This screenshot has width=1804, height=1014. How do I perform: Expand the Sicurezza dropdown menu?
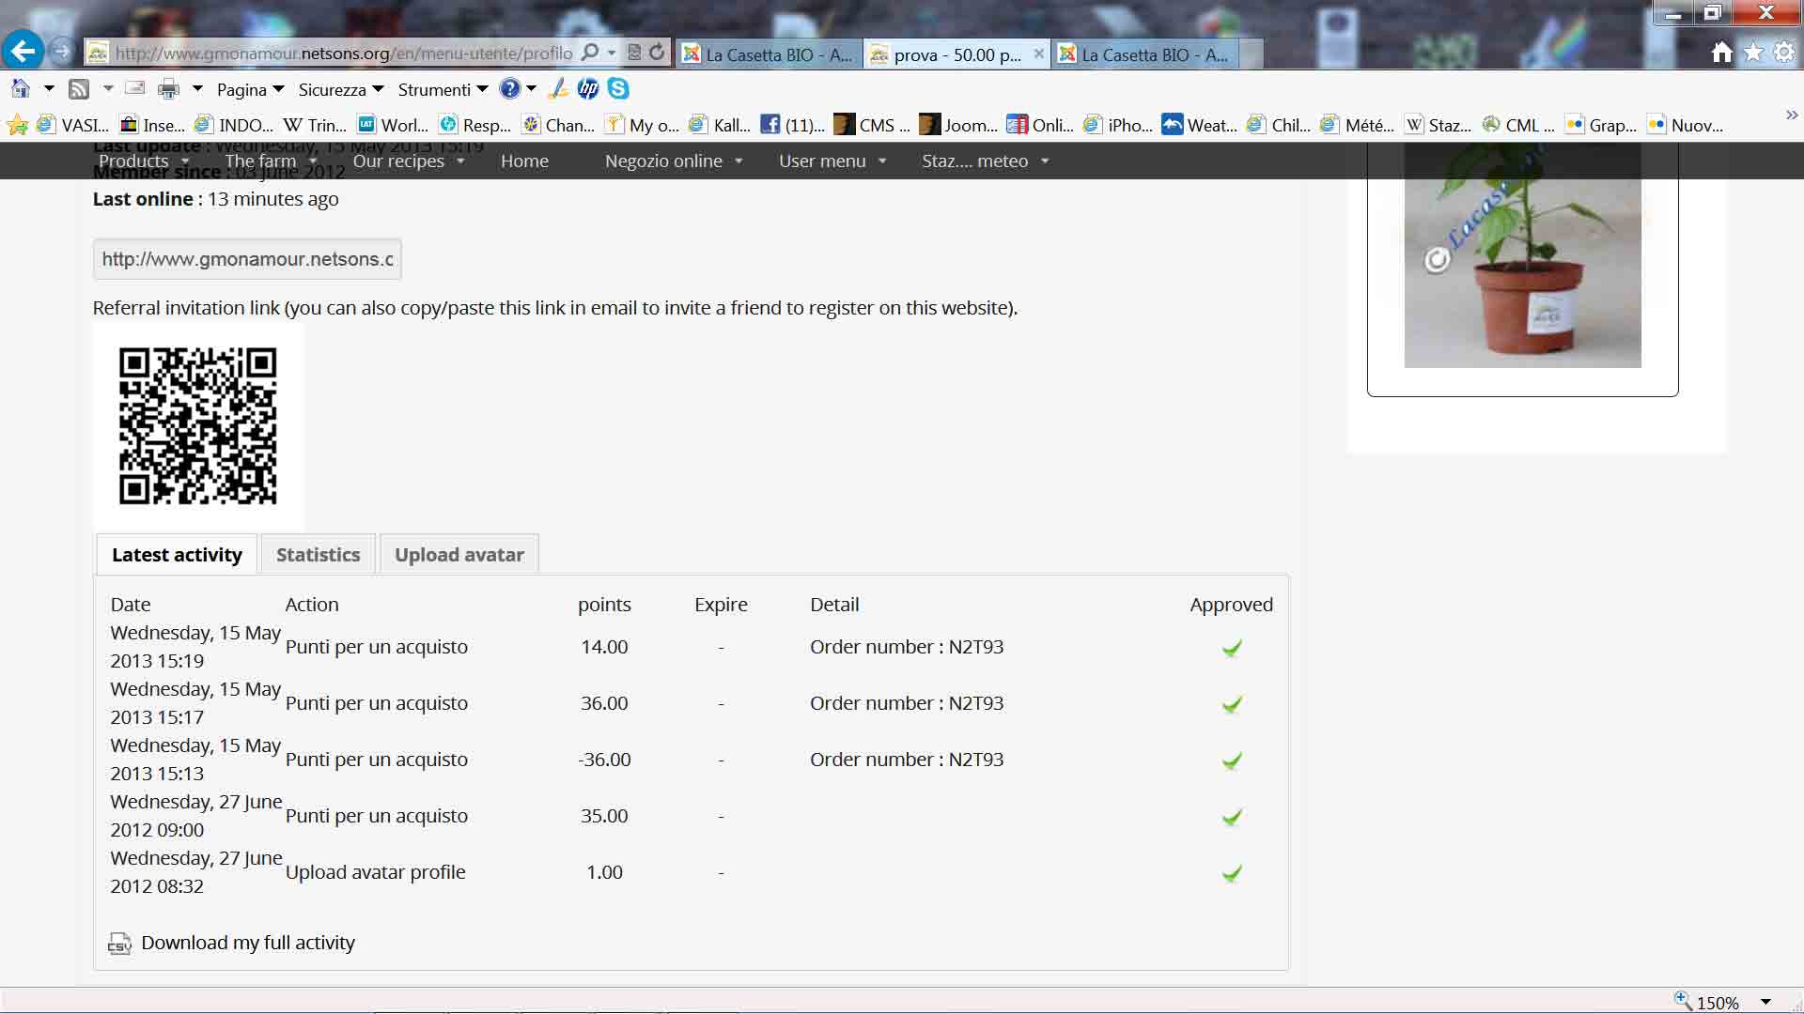point(340,90)
